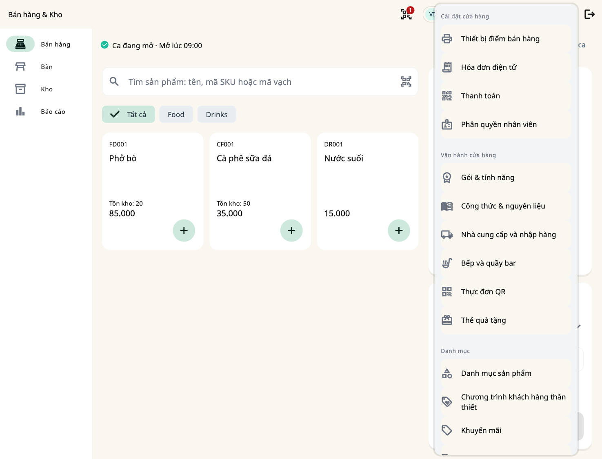602x459 pixels.
Task: Open Phân quyền nhân viên menu entry
Action: pos(506,124)
